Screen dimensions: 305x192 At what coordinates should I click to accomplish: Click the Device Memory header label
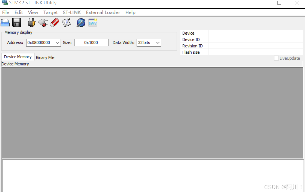15,64
